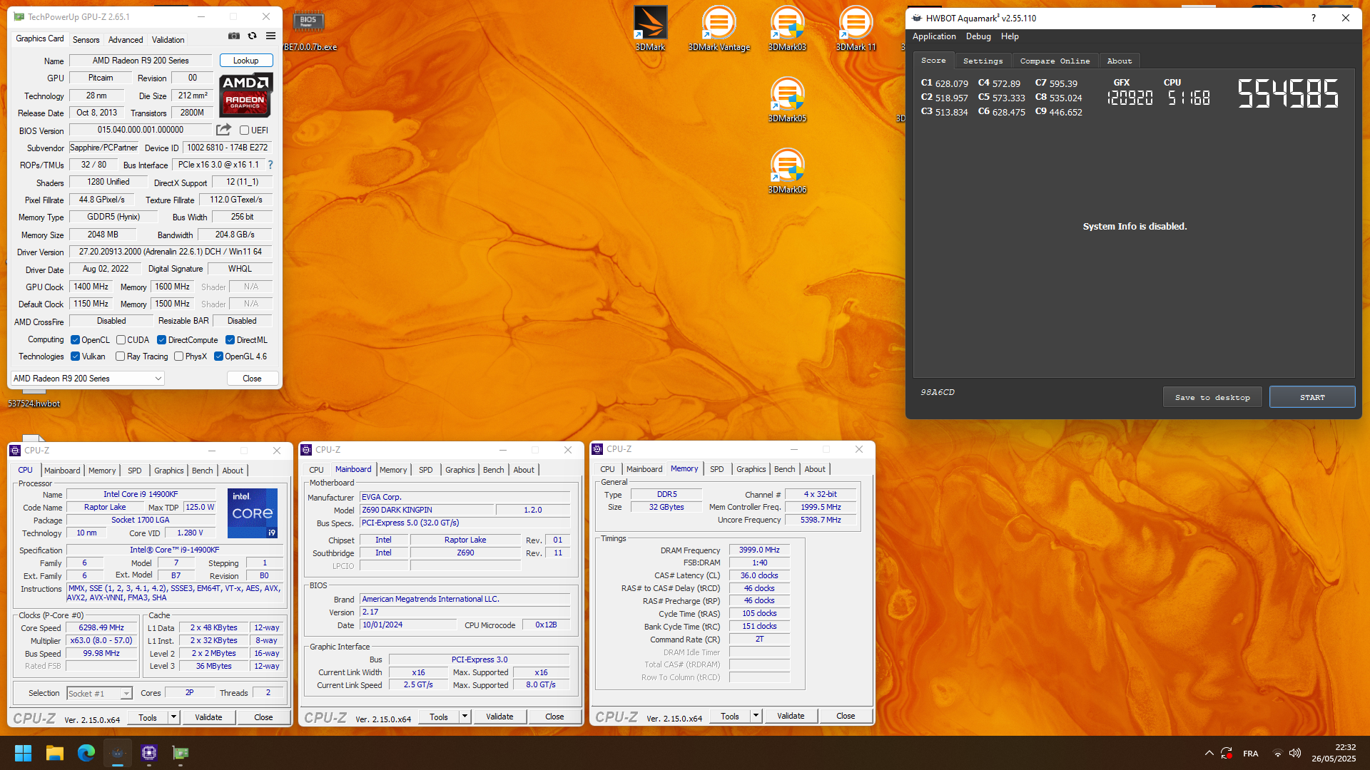This screenshot has height=770, width=1370.
Task: Switch to the Sensors tab in GPU-Z
Action: click(x=86, y=40)
